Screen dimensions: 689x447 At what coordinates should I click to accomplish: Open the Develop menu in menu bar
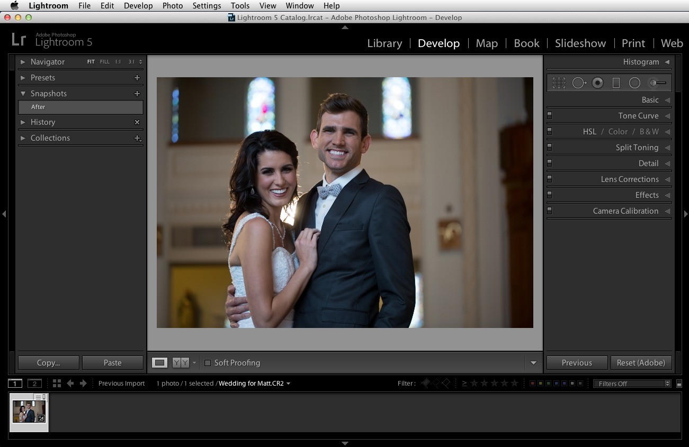click(138, 6)
